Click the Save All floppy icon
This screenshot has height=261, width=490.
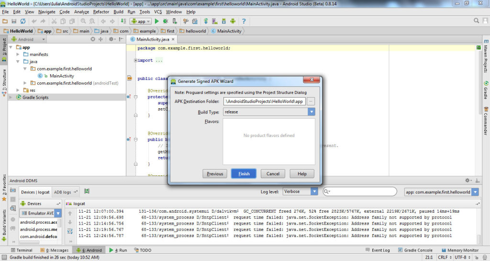click(14, 21)
